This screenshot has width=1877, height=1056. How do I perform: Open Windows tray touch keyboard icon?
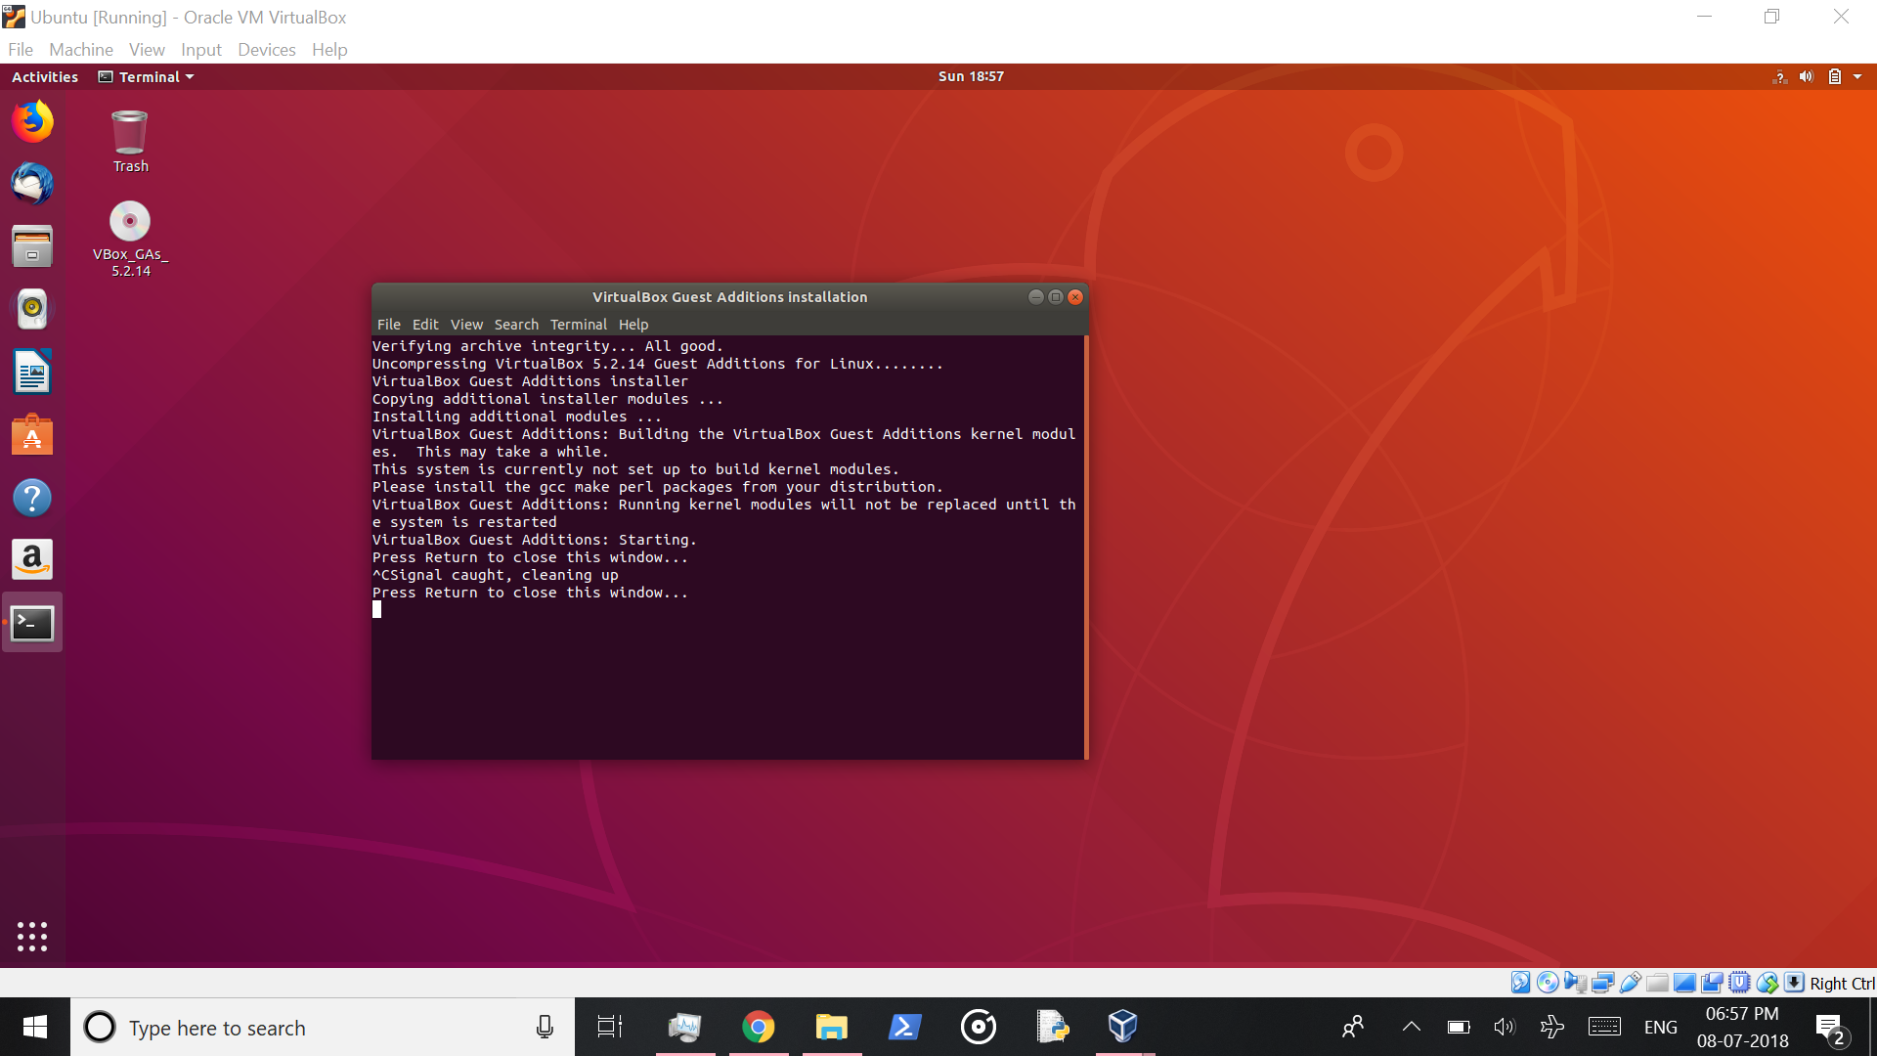1604,1027
